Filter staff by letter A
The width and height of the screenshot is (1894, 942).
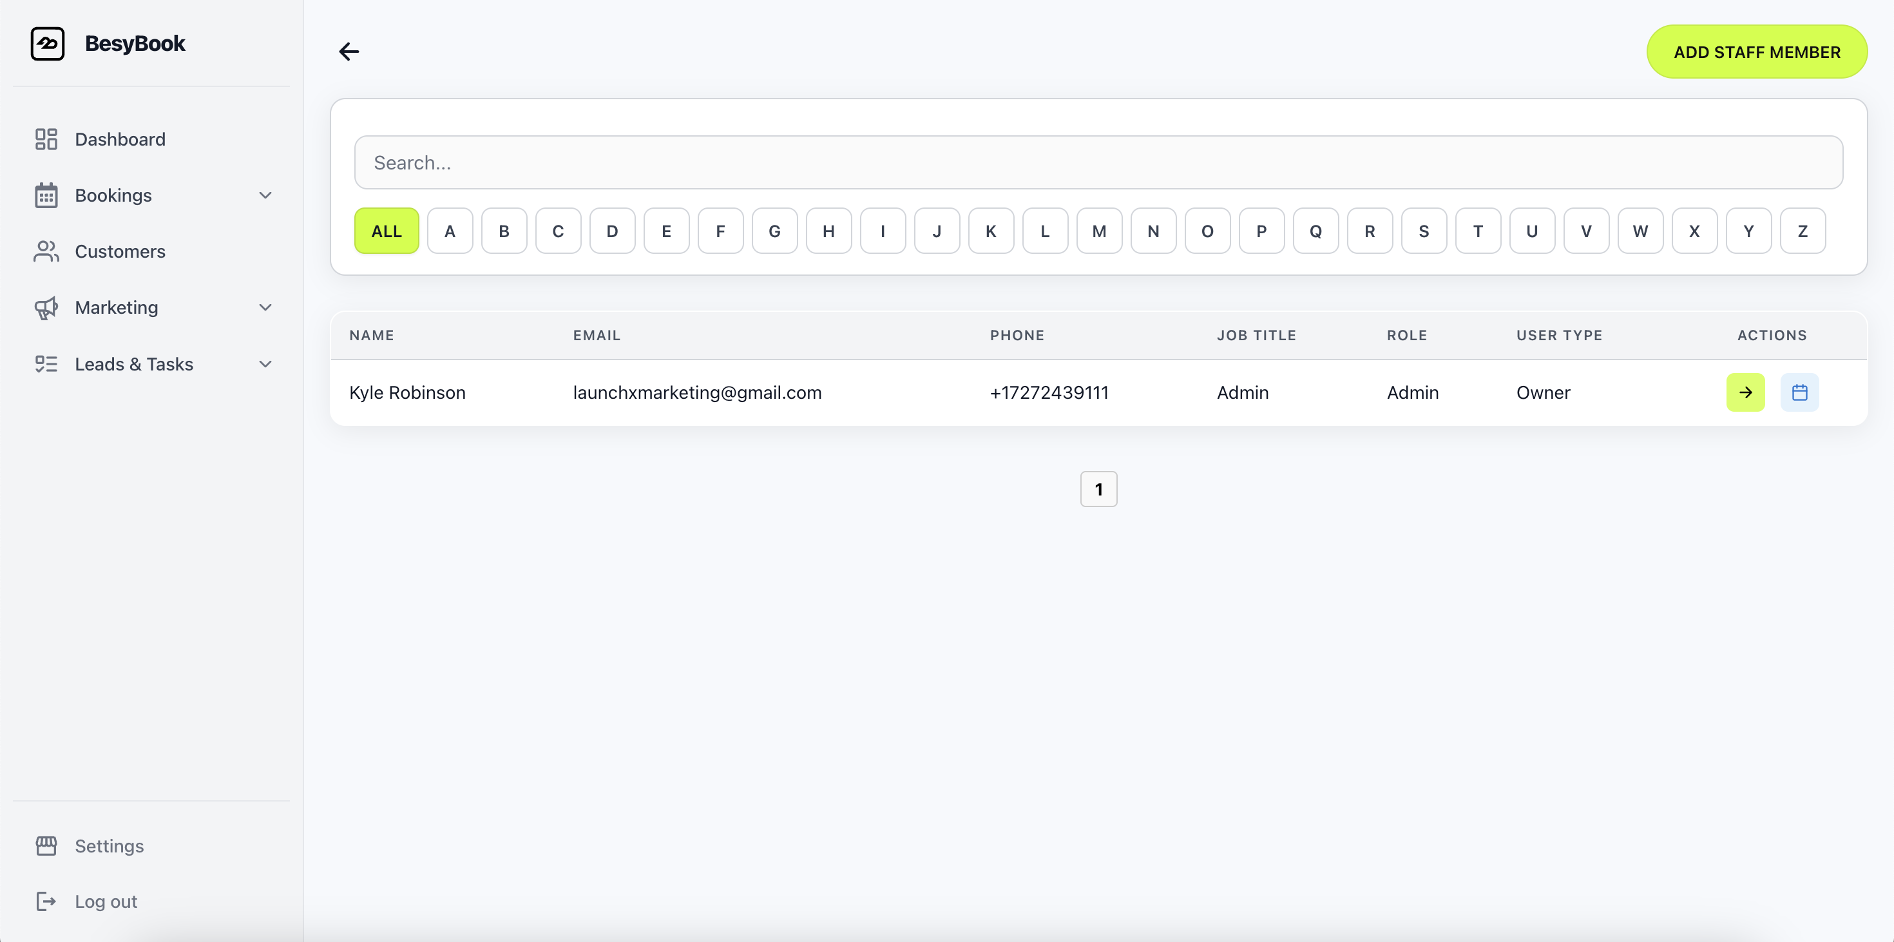tap(450, 231)
